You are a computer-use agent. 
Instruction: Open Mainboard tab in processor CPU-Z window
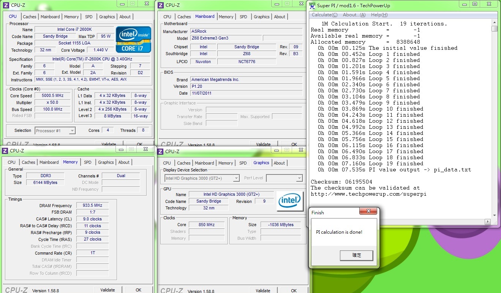pyautogui.click(x=50, y=17)
